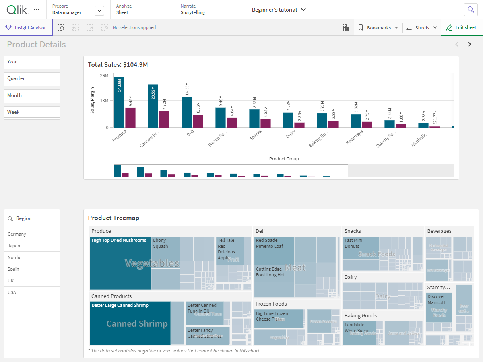
Task: Click the Edit sheet button
Action: click(x=462, y=27)
